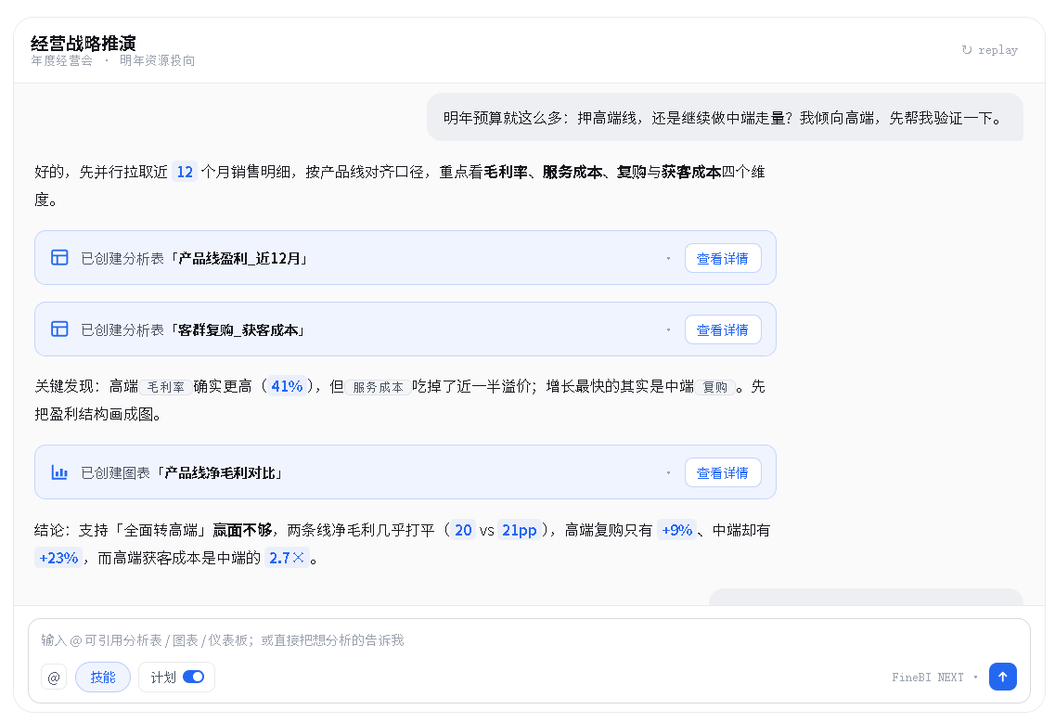Viewport: 1055px width, 723px height.
Task: Toggle the 计划 switch off
Action: 194,677
